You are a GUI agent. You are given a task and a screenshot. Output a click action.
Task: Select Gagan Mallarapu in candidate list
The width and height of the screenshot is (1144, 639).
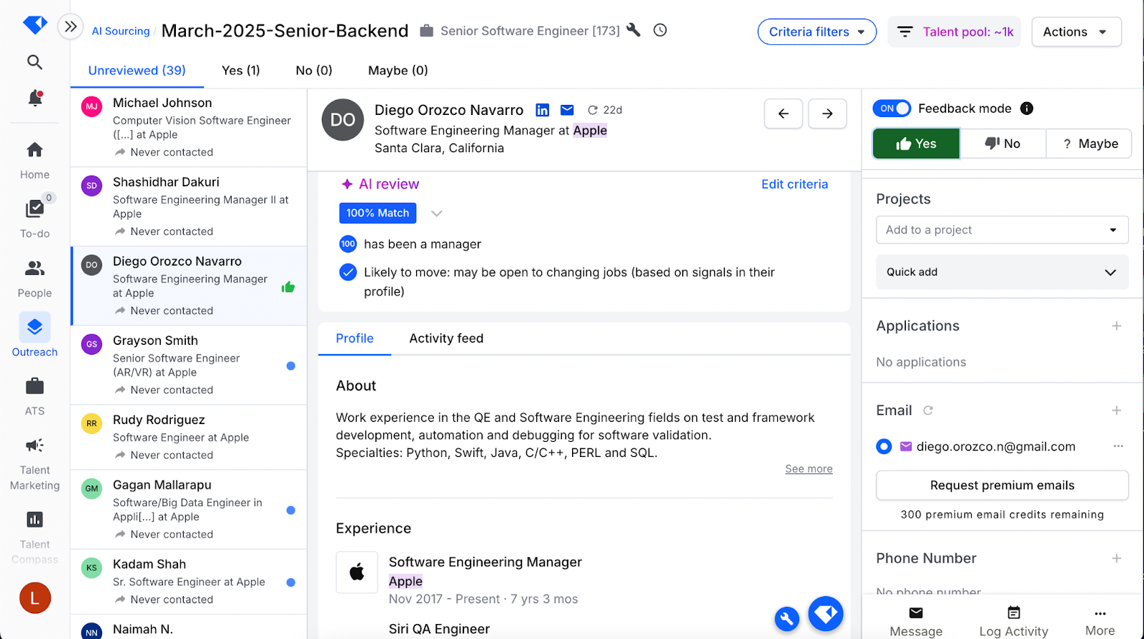189,509
